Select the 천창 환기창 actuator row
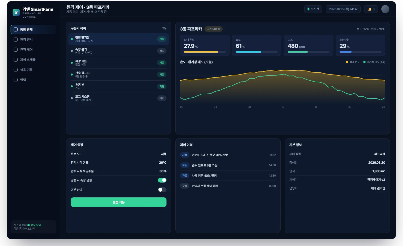 [x=119, y=39]
